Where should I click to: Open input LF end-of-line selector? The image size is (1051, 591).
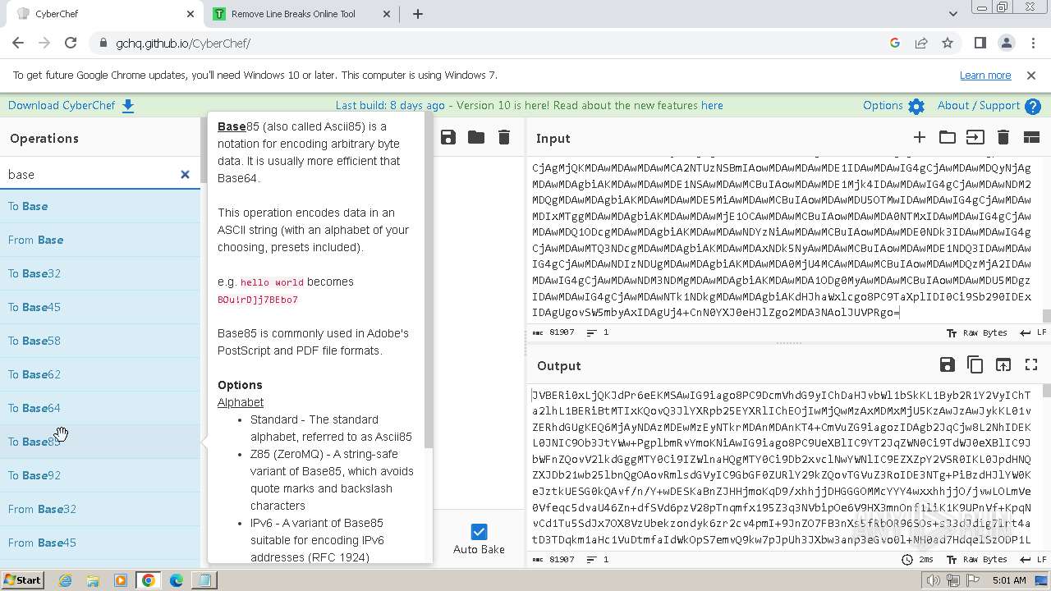(x=1033, y=332)
